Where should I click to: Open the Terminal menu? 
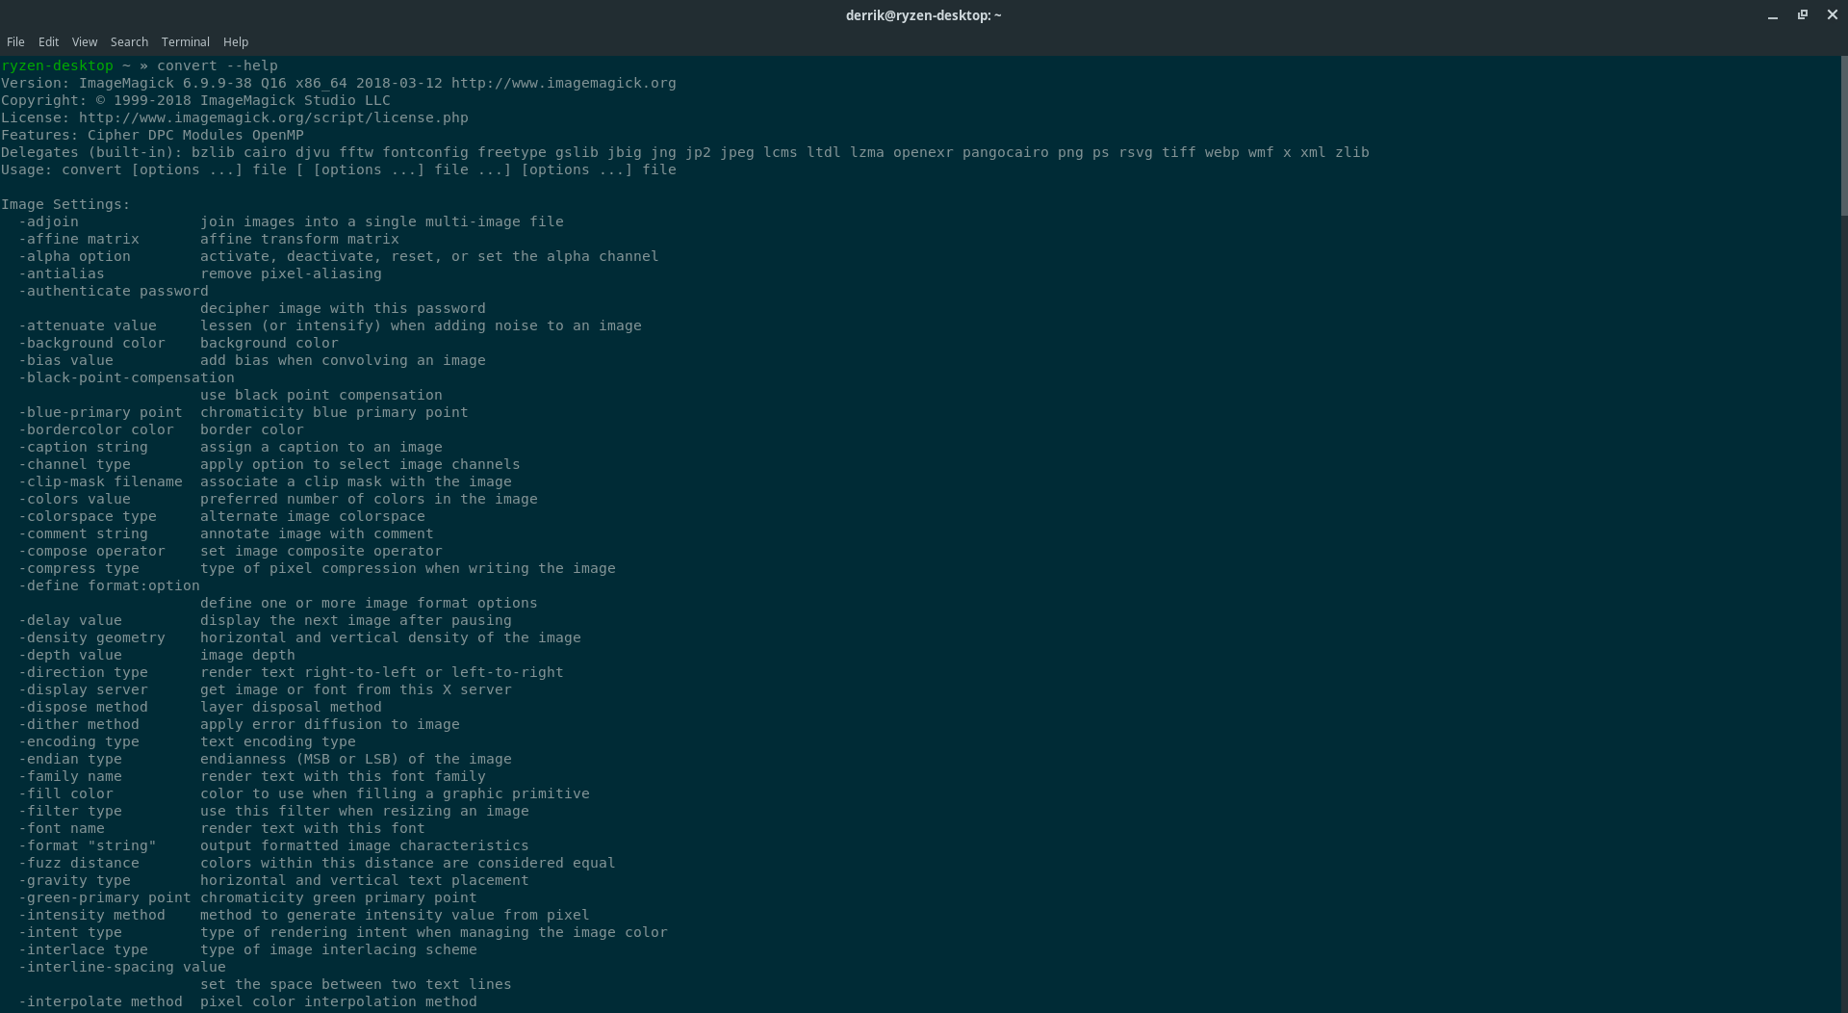185,41
